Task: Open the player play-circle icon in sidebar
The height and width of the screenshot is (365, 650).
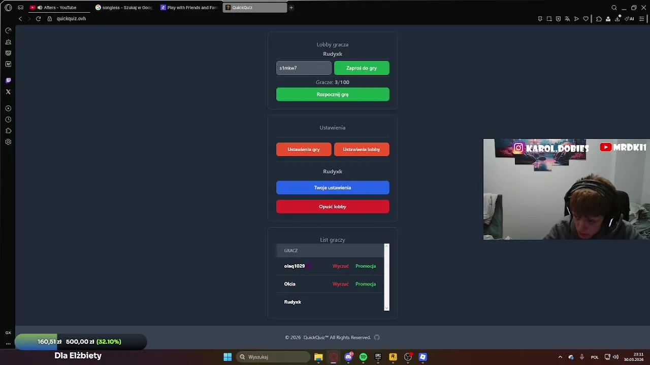Action: [x=8, y=108]
